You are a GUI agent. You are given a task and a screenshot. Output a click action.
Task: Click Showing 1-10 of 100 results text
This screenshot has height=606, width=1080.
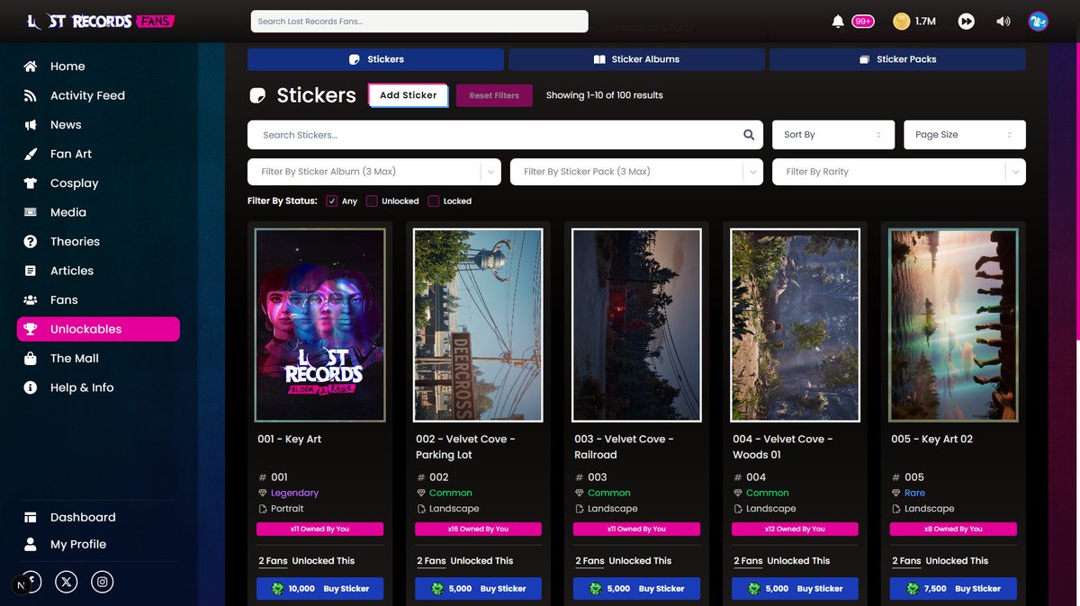pyautogui.click(x=605, y=95)
